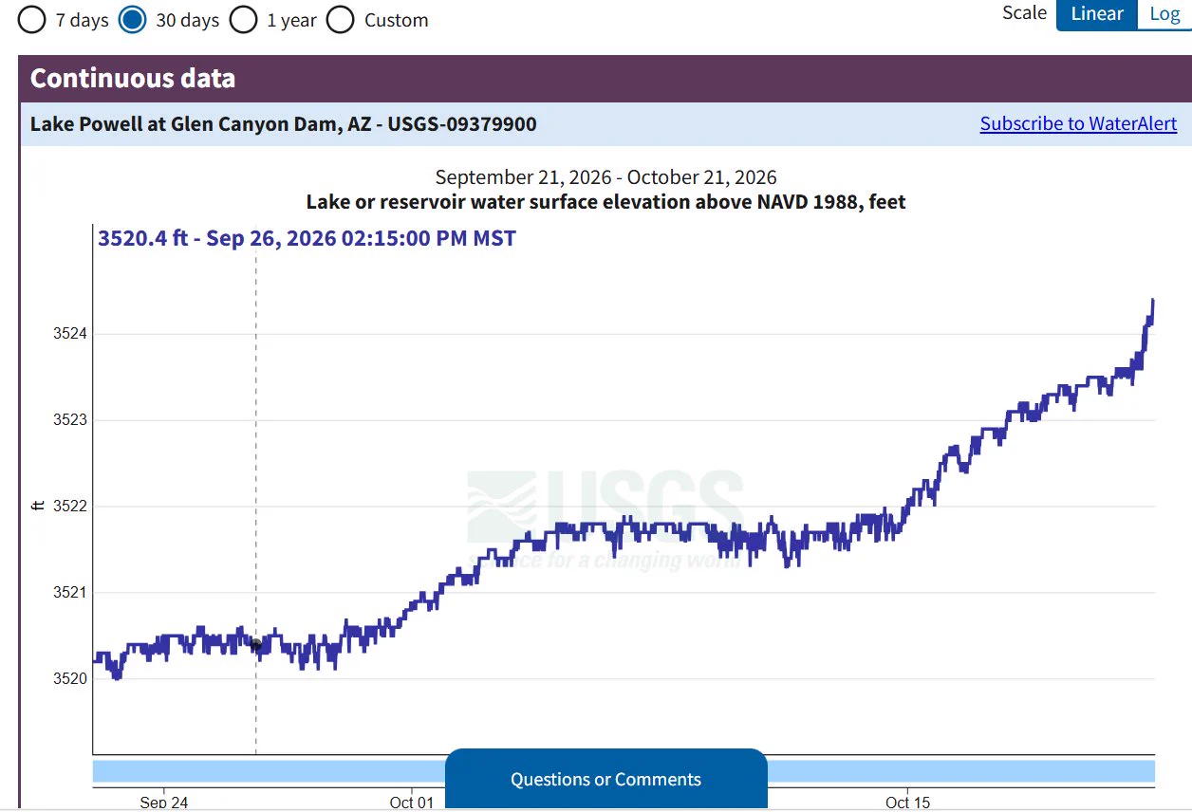Open the Questions or Comments button
1192x812 pixels.
pos(605,780)
